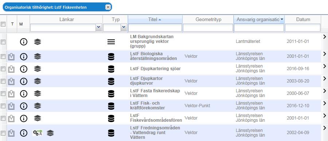
Task: Open Ansvarig organisation column menu arrow
Action: point(282,19)
